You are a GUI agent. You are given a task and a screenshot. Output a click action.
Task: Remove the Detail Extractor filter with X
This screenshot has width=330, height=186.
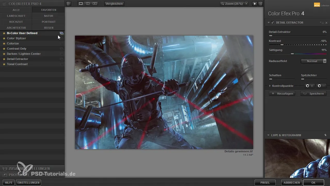point(326,22)
